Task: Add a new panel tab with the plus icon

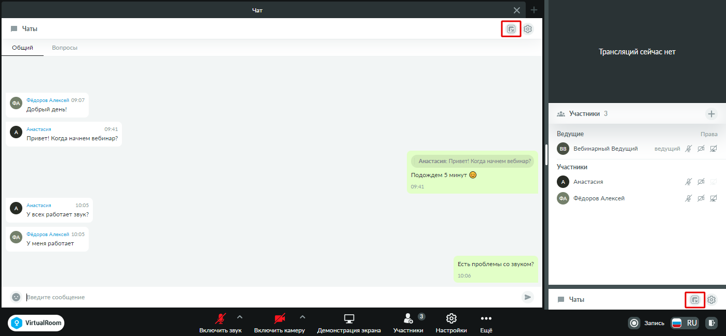Action: 534,10
